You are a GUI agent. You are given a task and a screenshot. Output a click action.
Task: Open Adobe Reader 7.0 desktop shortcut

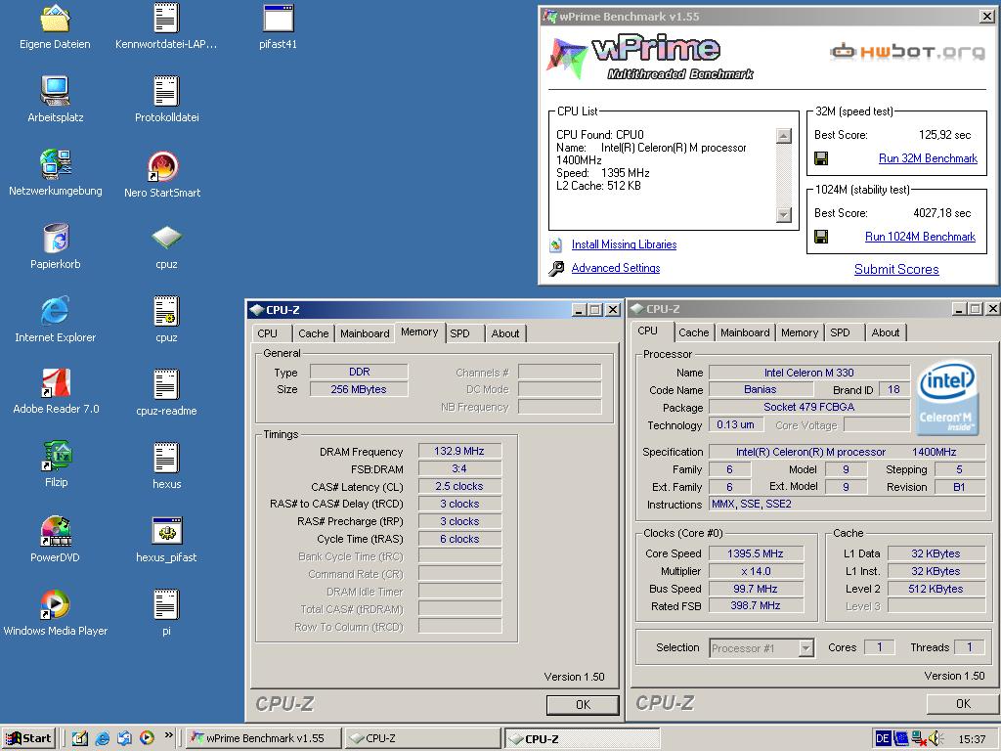click(56, 383)
